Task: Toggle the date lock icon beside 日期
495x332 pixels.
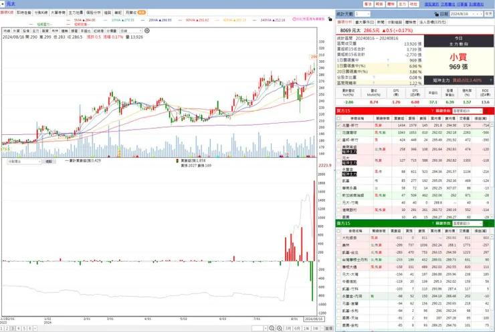Action: click(x=437, y=14)
